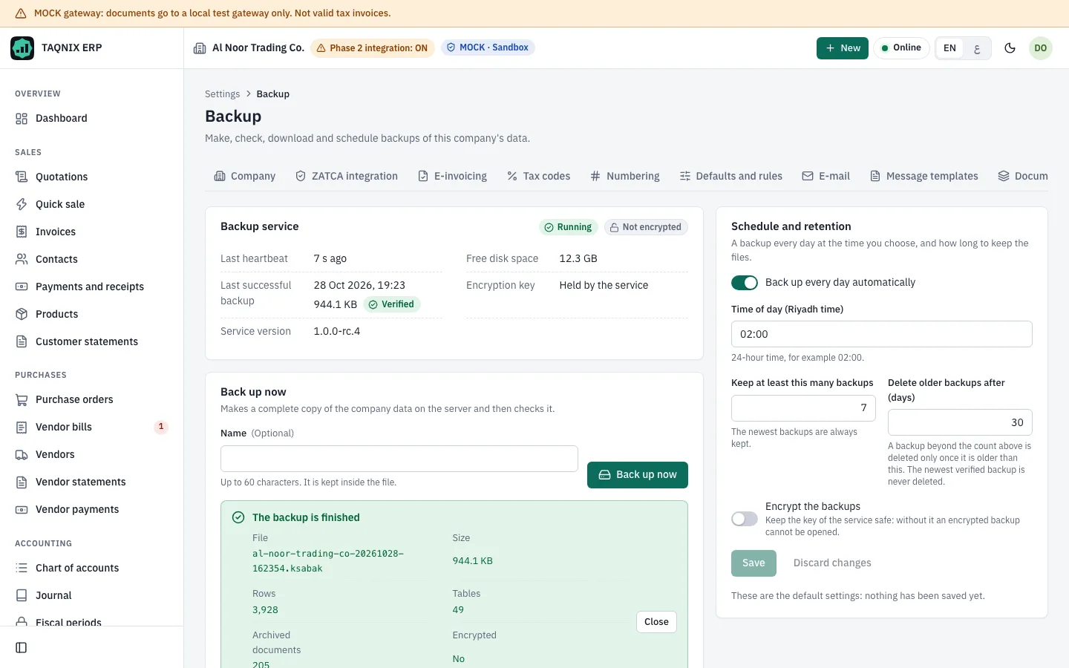The width and height of the screenshot is (1069, 668).
Task: Click the Back up now button
Action: 638,475
